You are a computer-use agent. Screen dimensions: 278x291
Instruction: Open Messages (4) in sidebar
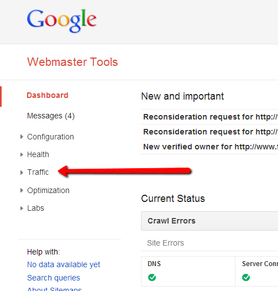[51, 116]
